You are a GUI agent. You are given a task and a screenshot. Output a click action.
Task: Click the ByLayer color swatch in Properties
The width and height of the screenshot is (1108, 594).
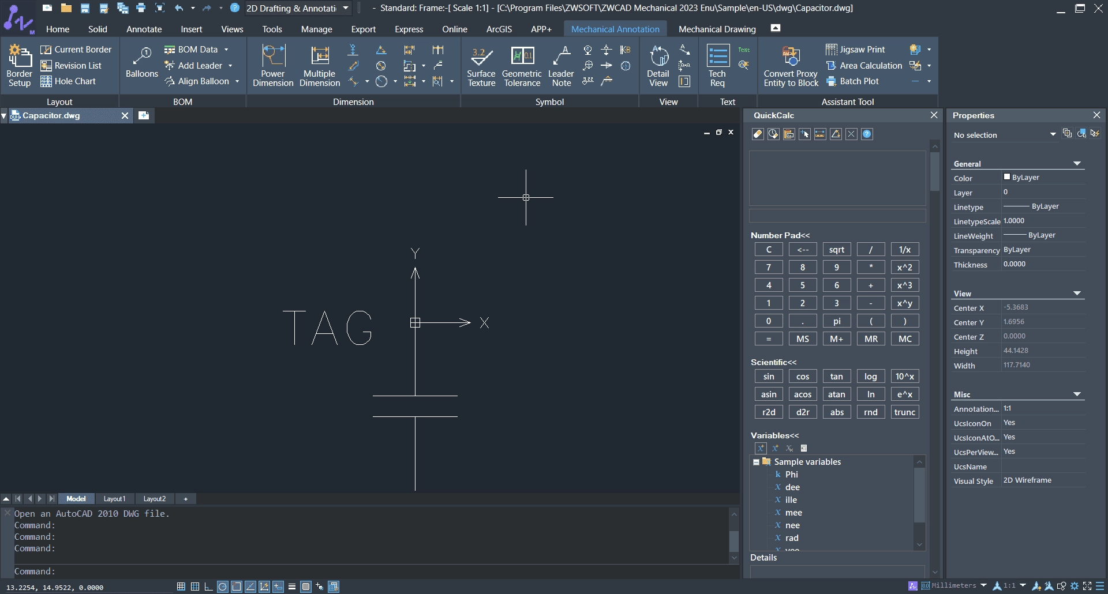pyautogui.click(x=1007, y=177)
